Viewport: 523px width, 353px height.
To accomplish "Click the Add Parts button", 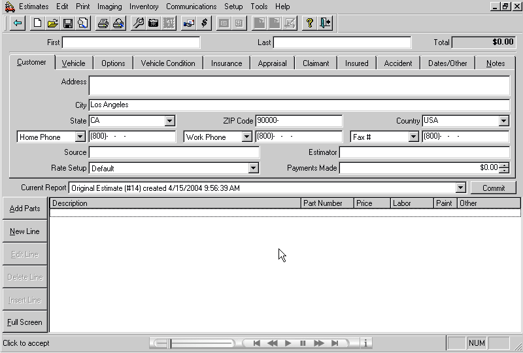I will point(25,209).
